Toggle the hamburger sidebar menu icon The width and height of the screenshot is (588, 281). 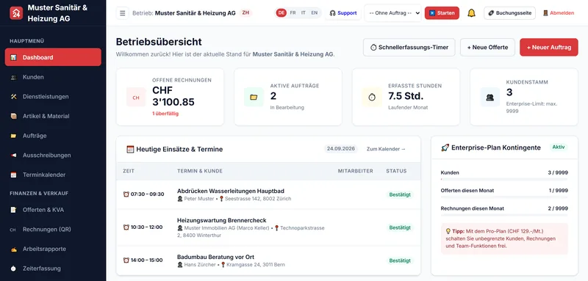[122, 13]
